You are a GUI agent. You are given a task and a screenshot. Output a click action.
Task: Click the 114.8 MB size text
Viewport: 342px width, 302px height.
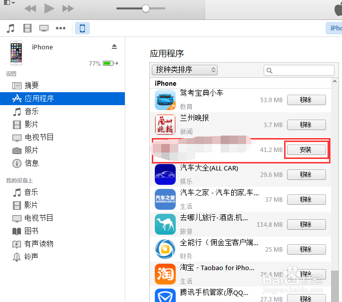pos(270,224)
